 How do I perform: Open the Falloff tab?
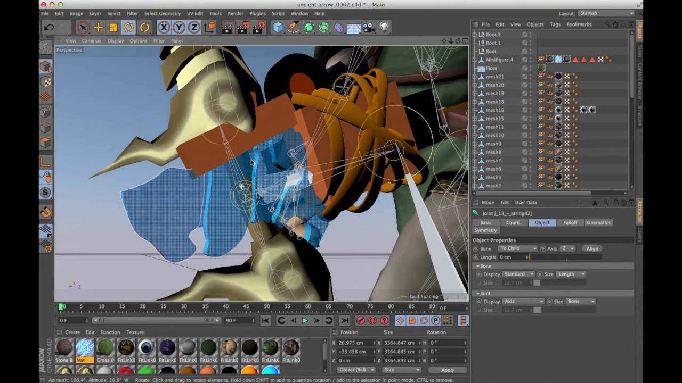pos(570,223)
